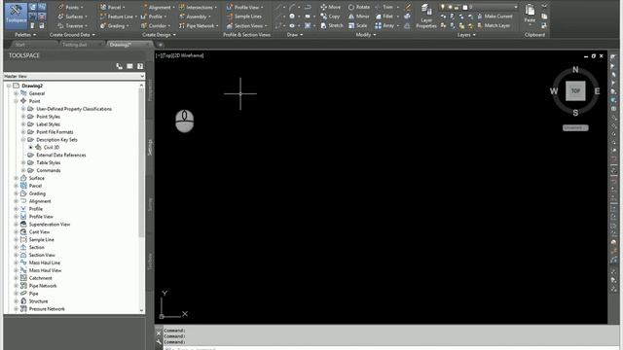Select the Rotate command
The image size is (623, 350).
[x=359, y=7]
